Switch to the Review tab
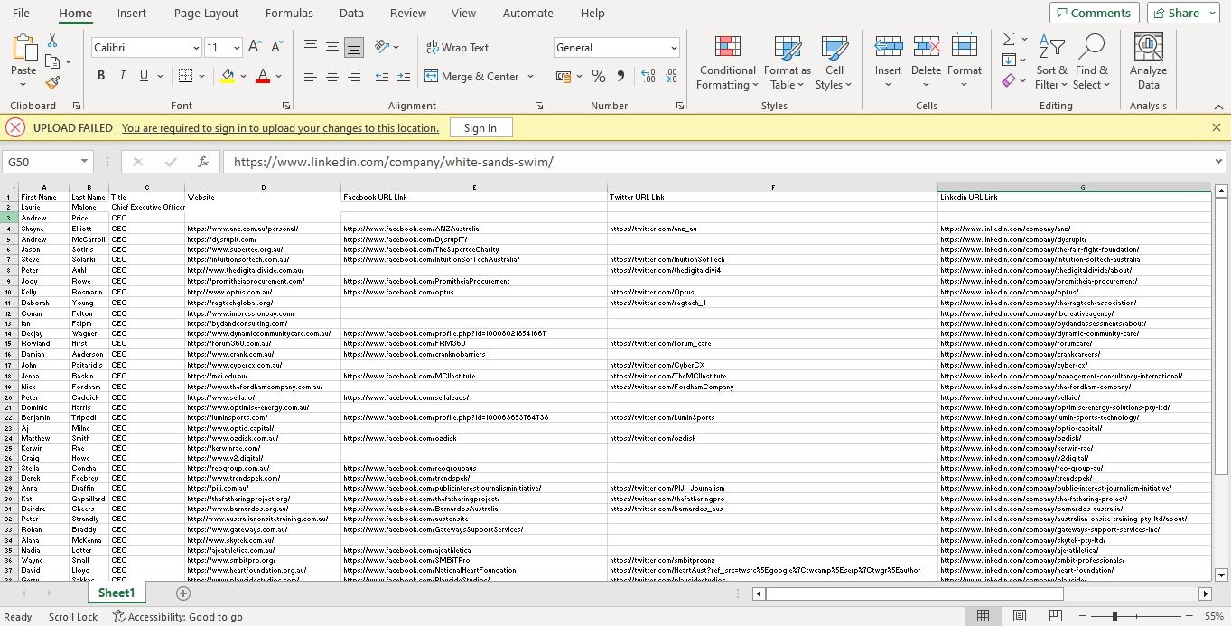This screenshot has width=1231, height=626. pos(408,13)
